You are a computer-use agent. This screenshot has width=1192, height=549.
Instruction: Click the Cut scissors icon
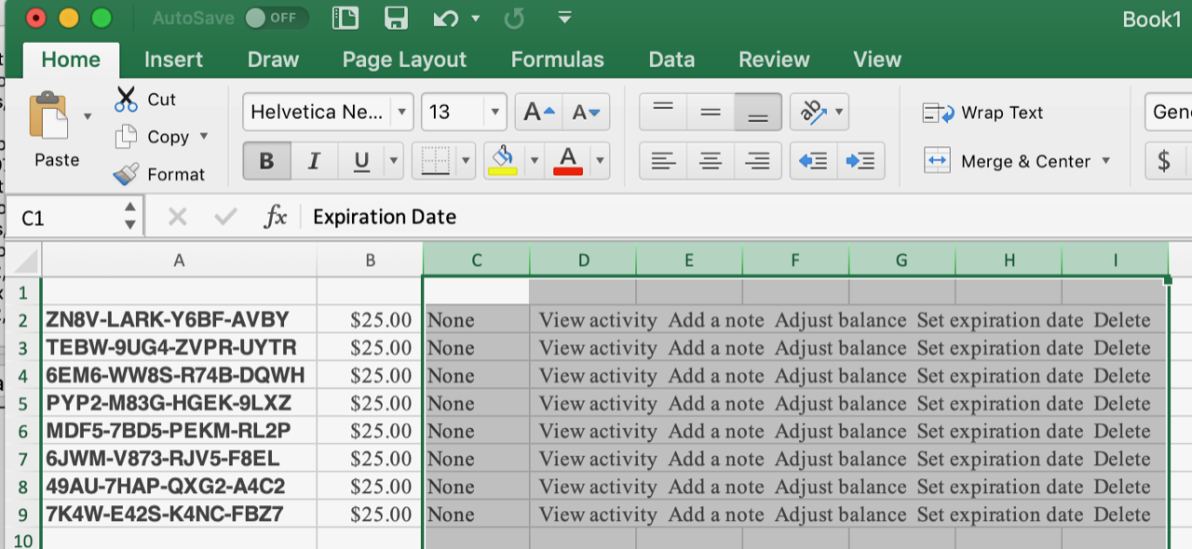[x=127, y=100]
